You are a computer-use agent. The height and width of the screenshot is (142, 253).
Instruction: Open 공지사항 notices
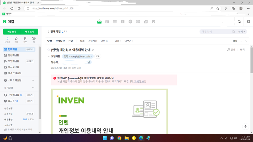click(x=9, y=125)
